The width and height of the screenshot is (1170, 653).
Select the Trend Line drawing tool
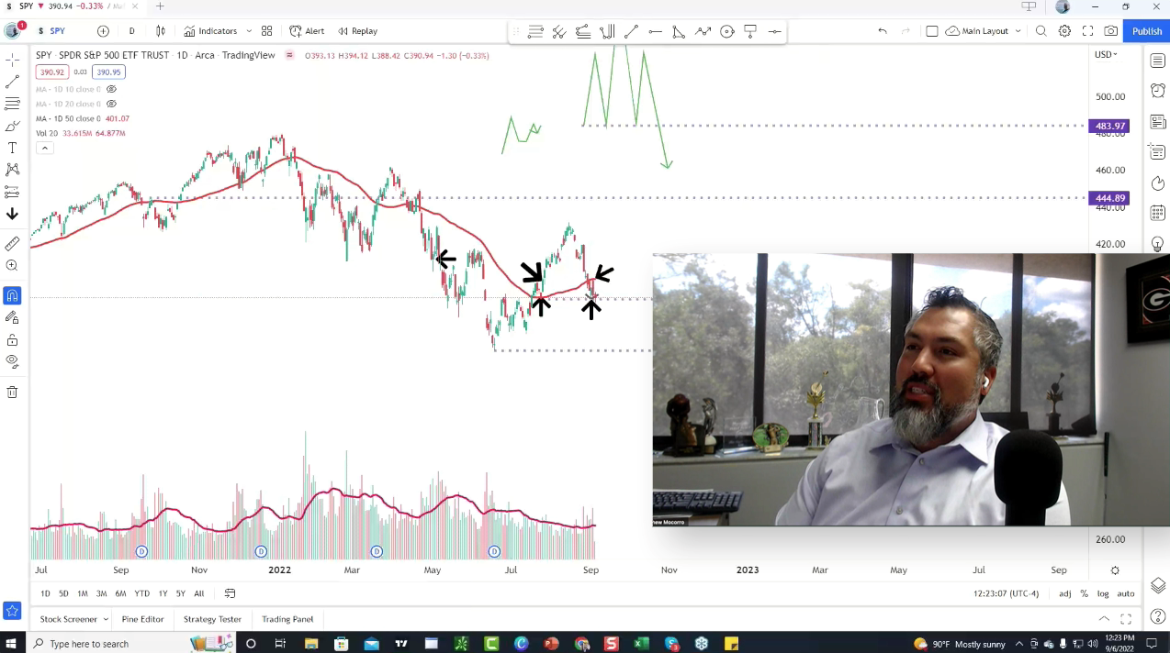pos(12,82)
